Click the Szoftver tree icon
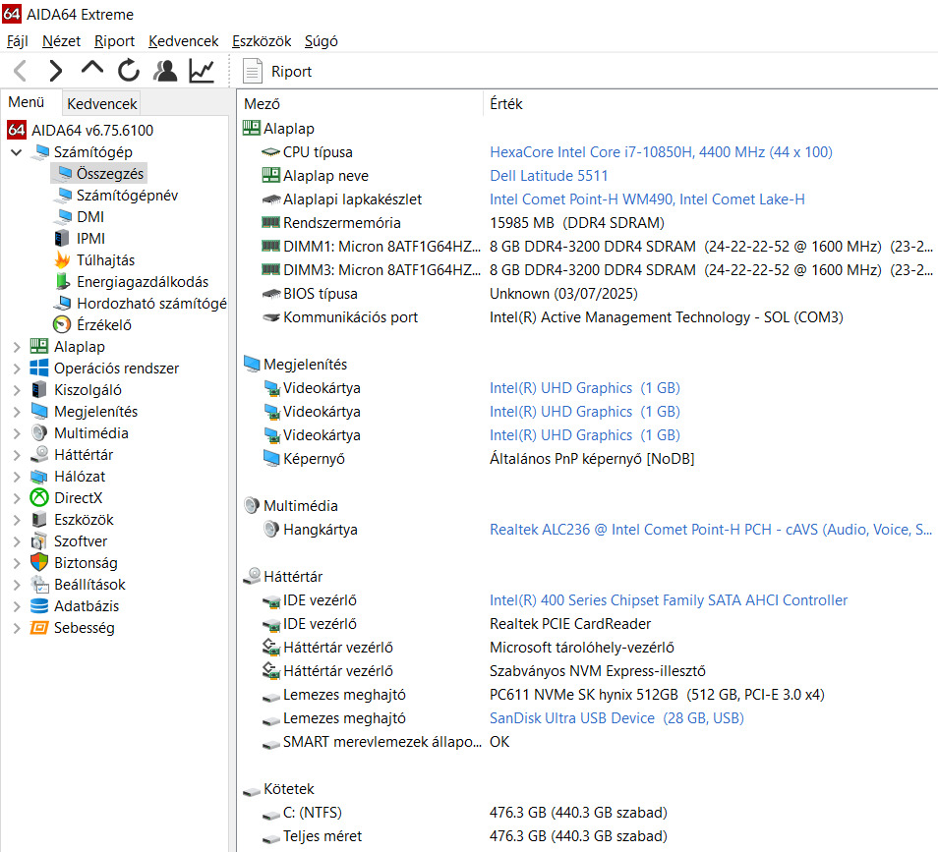 [39, 540]
